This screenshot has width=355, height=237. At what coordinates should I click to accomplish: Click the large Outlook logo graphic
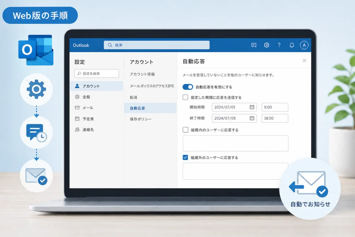pos(36,50)
